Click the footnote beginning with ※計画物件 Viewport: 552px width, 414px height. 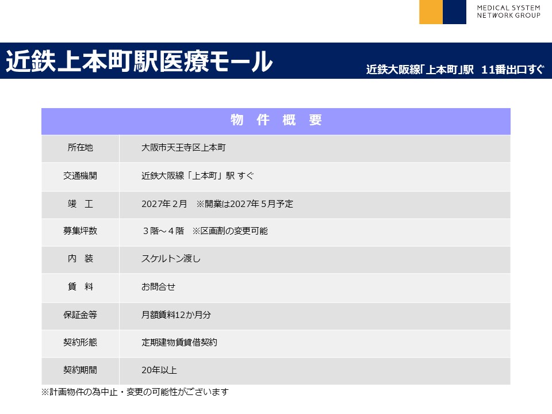[x=135, y=392]
